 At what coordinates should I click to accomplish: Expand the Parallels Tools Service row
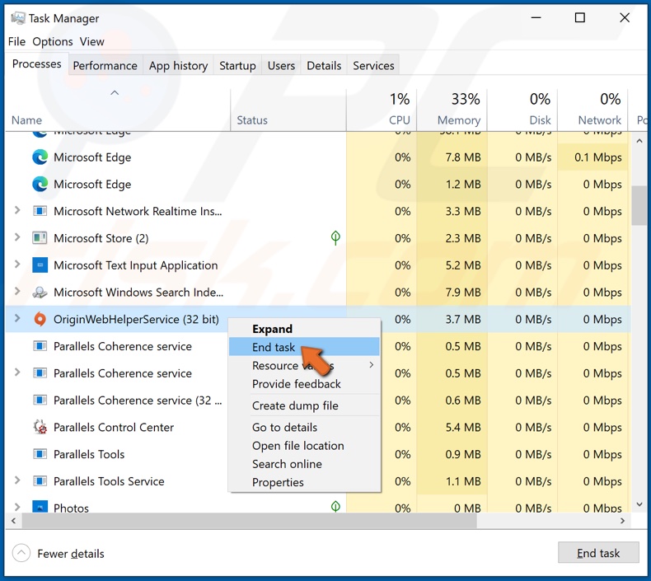click(17, 480)
